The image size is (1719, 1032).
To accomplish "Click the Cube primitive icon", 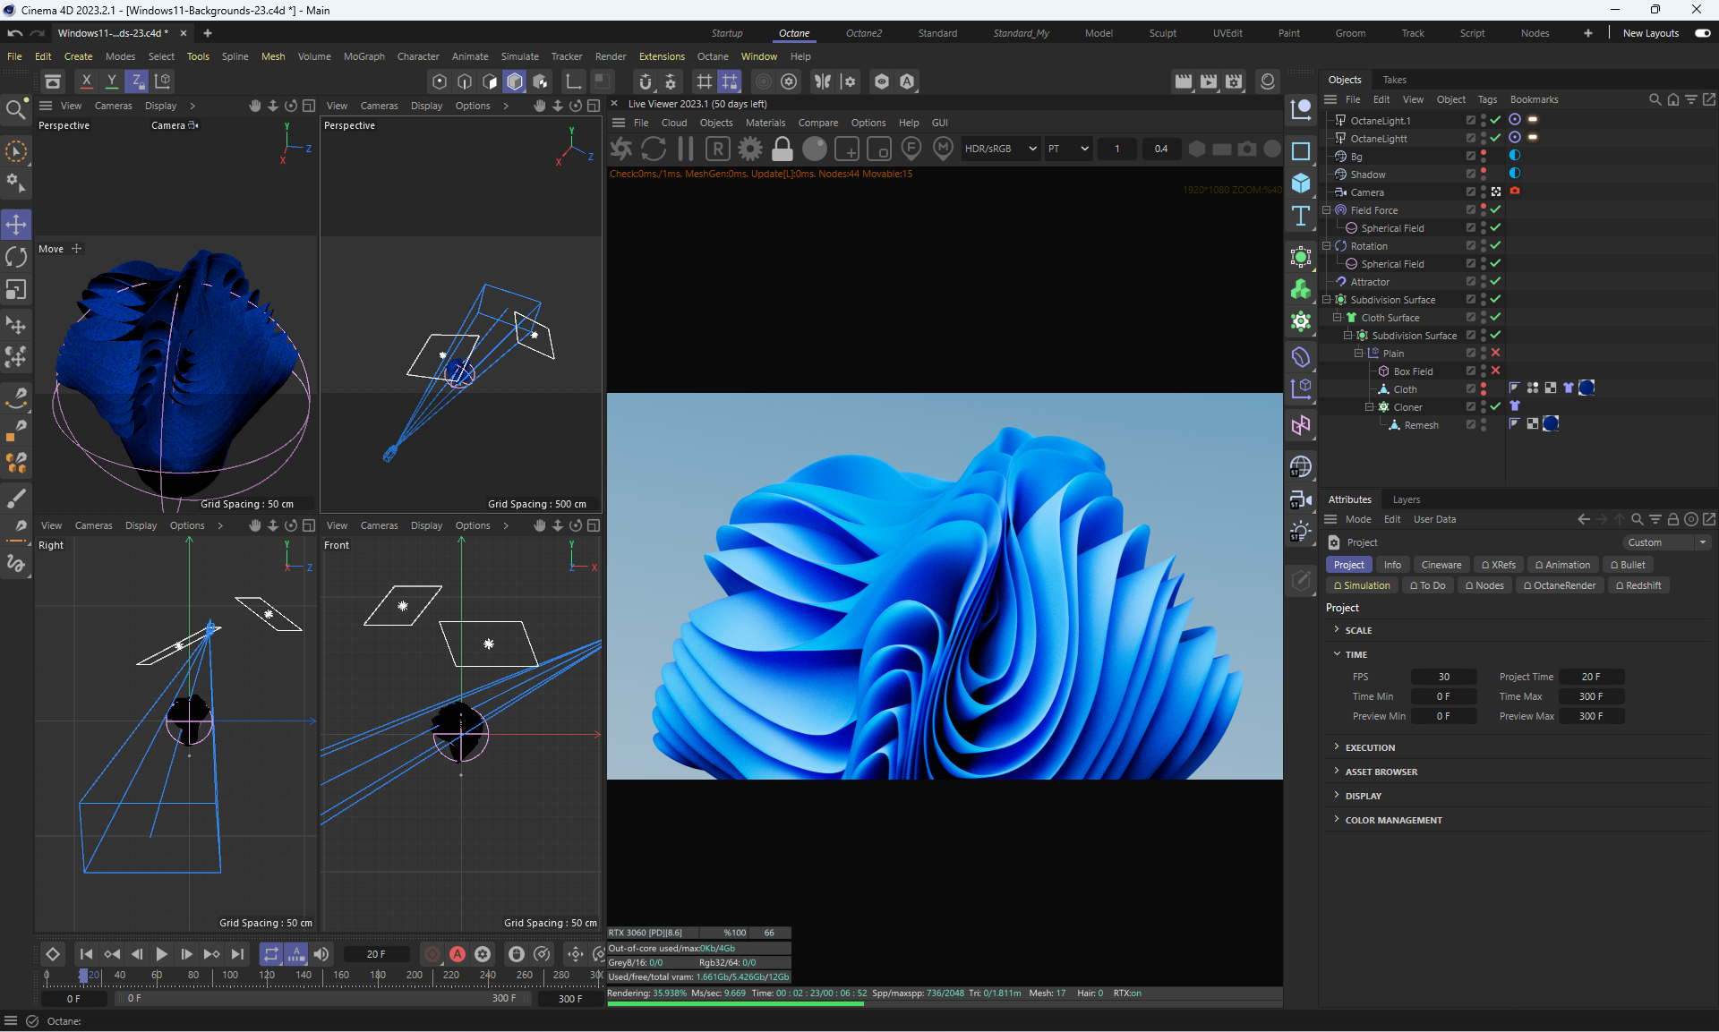I will point(1301,183).
